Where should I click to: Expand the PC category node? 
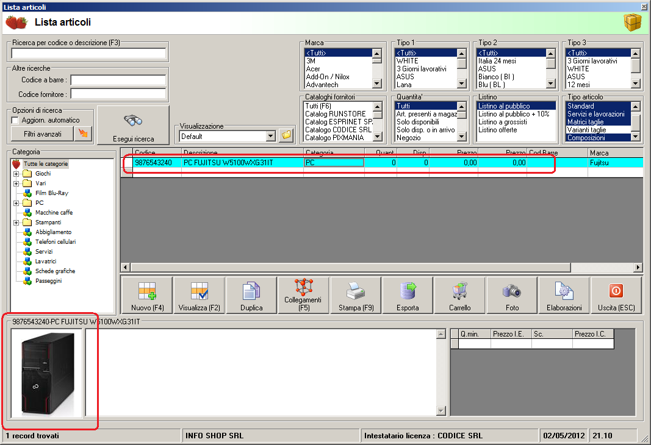coord(16,203)
